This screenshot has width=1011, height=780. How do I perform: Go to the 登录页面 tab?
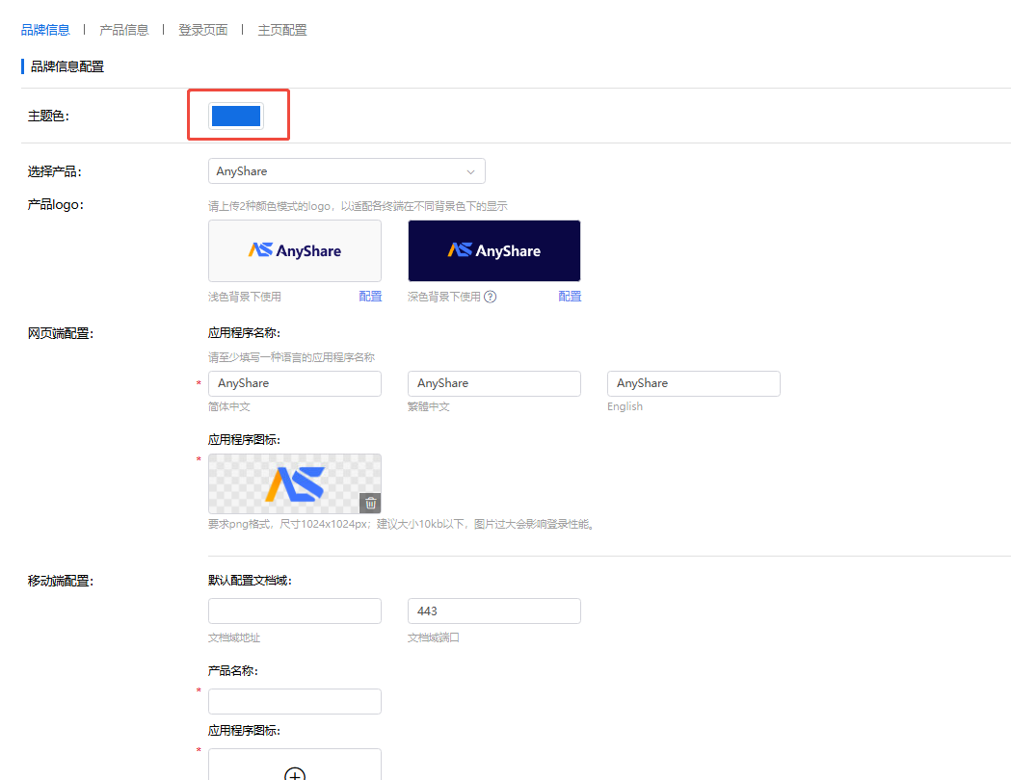click(203, 30)
